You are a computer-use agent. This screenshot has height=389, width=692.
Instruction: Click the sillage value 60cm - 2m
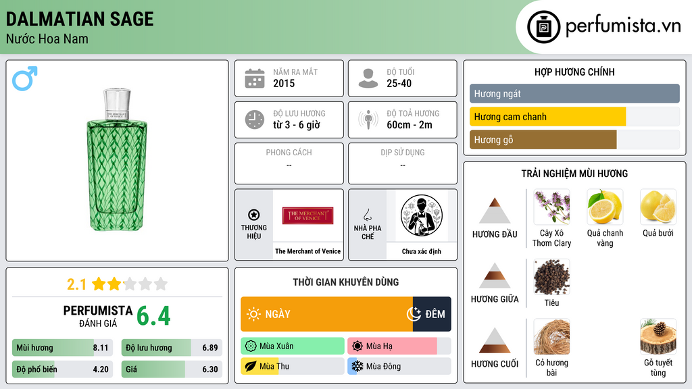[x=410, y=125]
